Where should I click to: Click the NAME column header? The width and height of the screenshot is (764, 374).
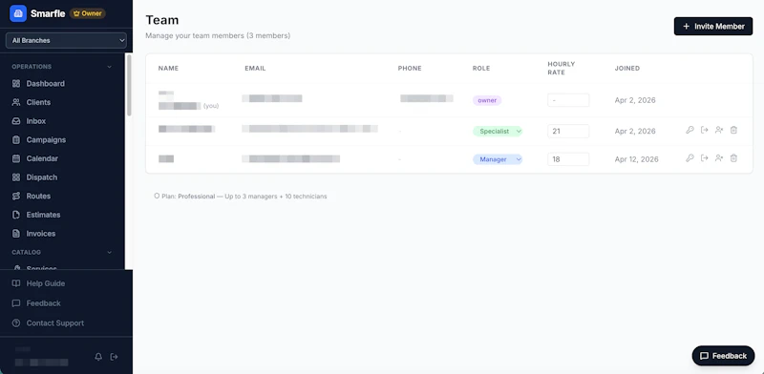point(169,68)
